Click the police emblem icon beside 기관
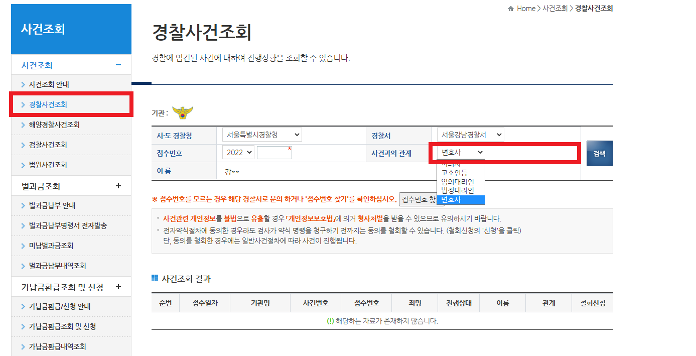This screenshot has width=696, height=356. 183,113
